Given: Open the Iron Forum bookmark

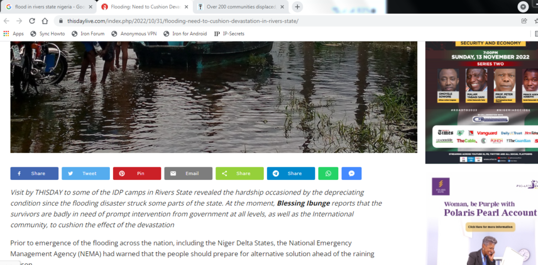Looking at the screenshot, I should [88, 34].
